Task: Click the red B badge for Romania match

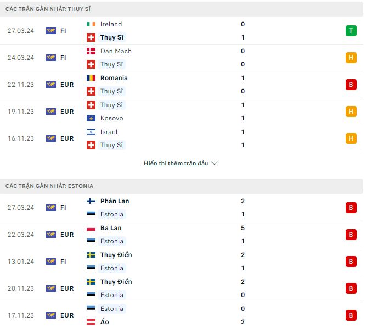Action: point(351,85)
